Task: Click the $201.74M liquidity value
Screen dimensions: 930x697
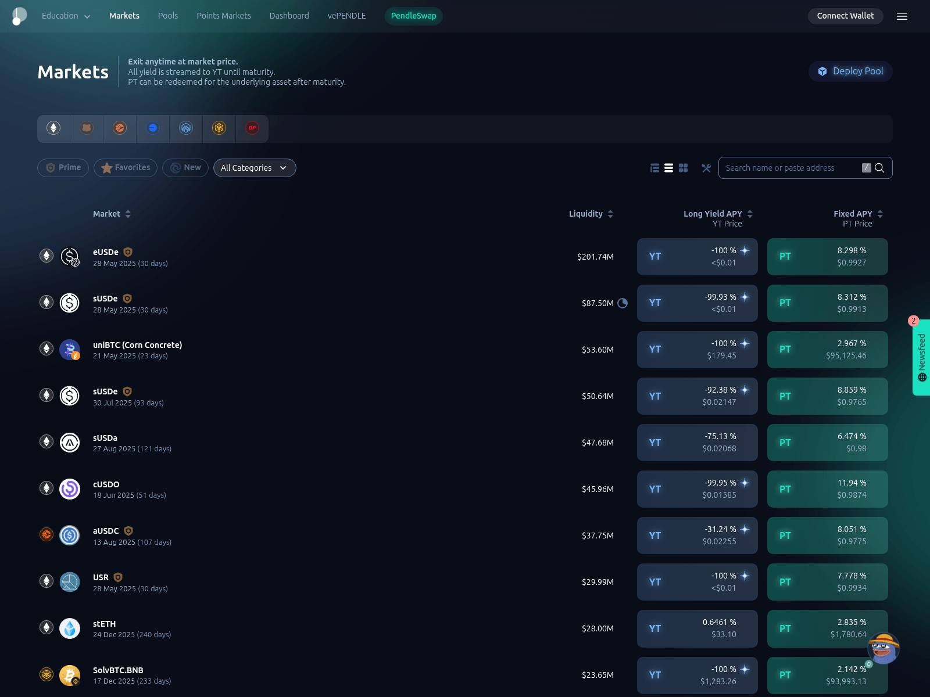Action: [595, 257]
